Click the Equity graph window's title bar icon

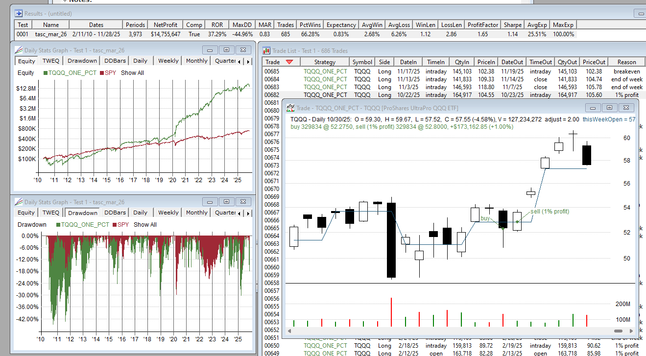tap(19, 50)
